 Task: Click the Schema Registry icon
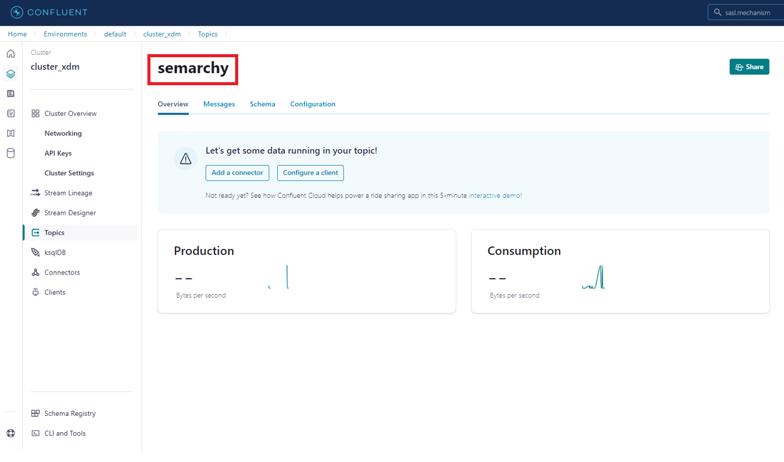point(35,413)
